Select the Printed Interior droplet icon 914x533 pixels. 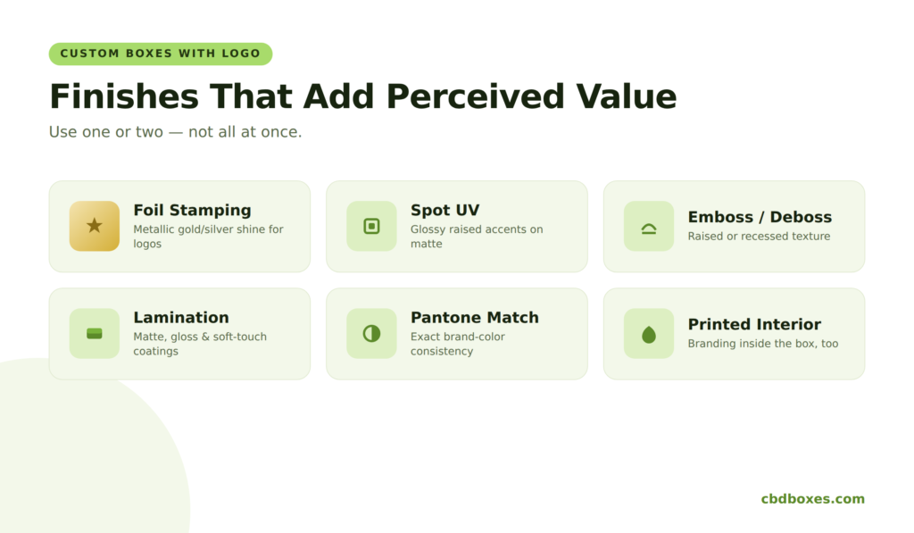(x=649, y=334)
